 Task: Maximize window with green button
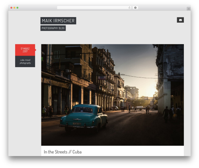[18, 8]
